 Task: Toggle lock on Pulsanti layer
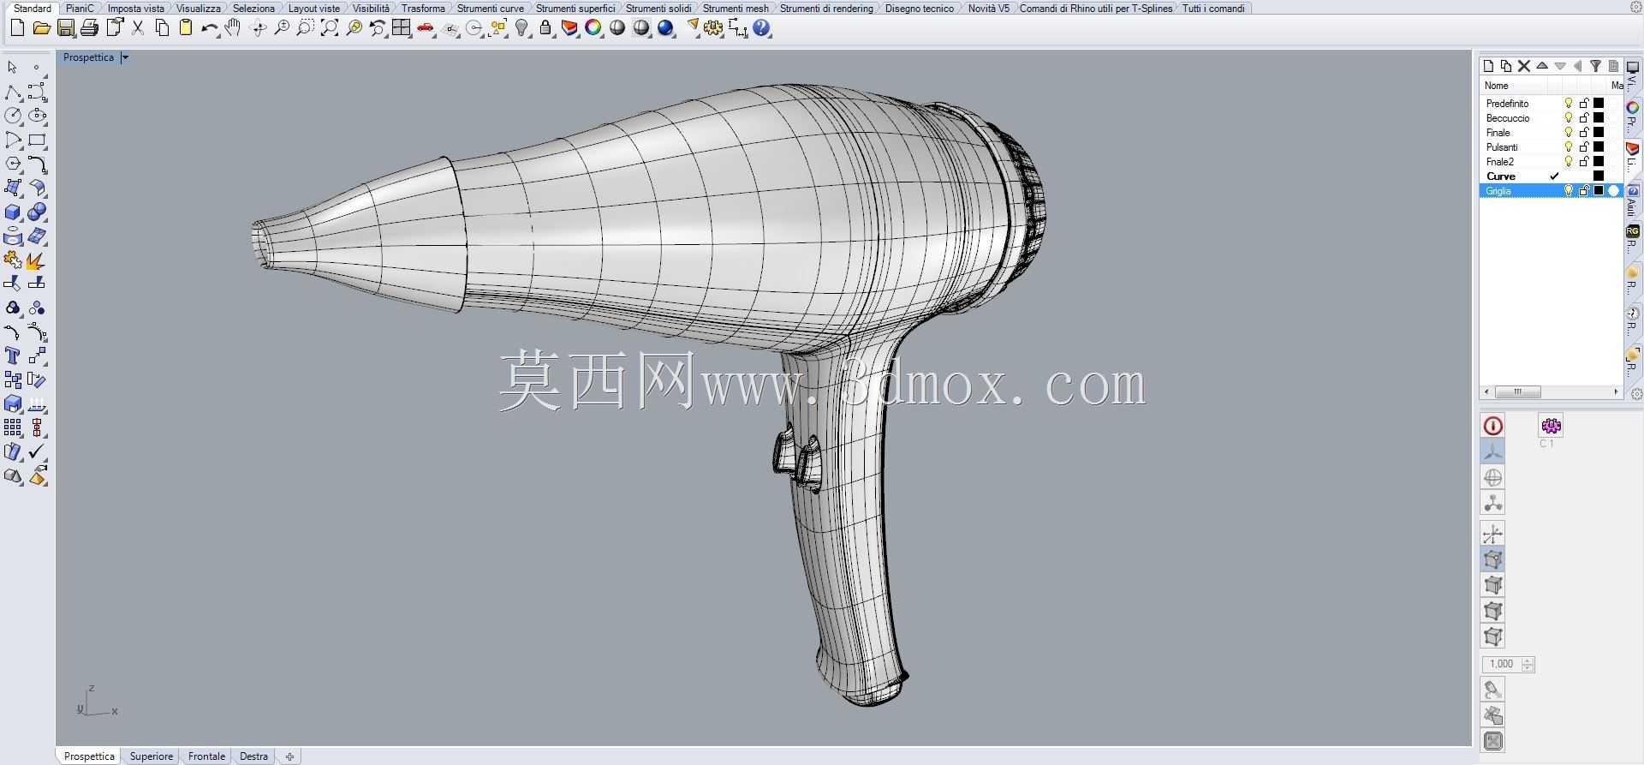click(1584, 147)
